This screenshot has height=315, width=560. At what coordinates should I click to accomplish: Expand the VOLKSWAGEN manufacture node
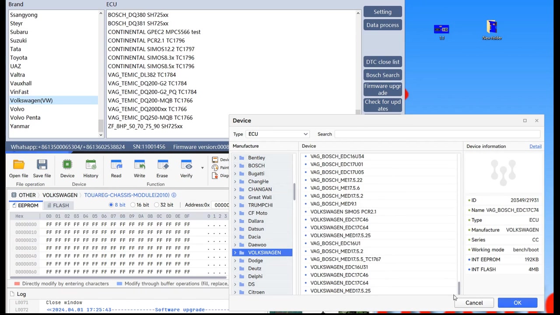point(235,253)
